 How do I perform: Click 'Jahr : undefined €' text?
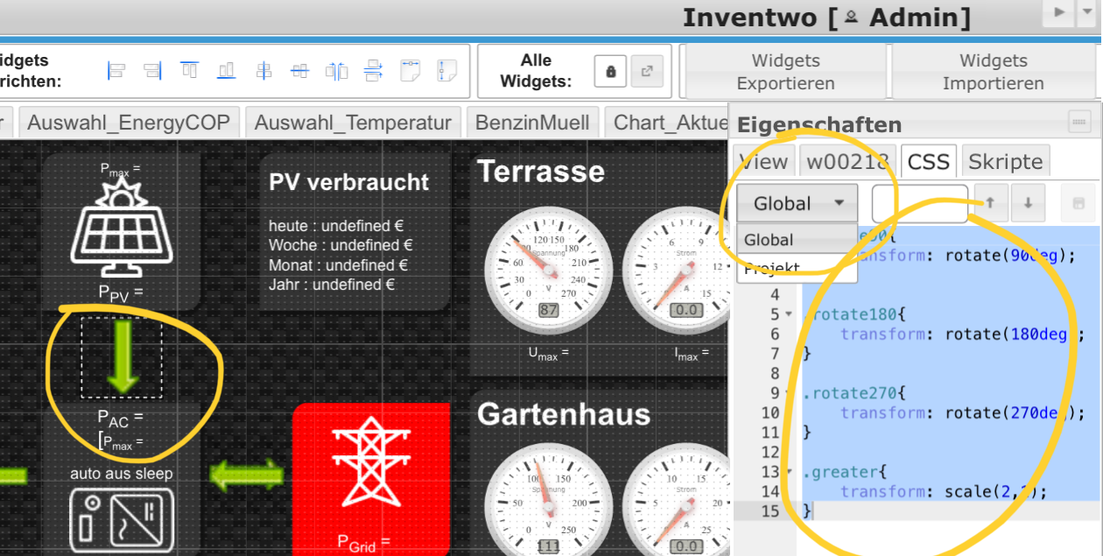332,285
